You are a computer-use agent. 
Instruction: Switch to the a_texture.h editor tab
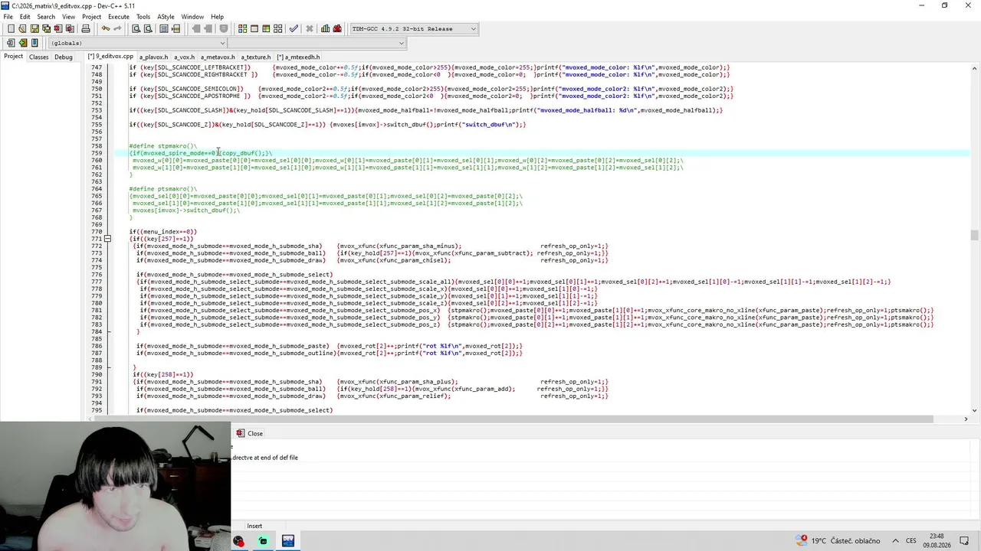click(255, 57)
